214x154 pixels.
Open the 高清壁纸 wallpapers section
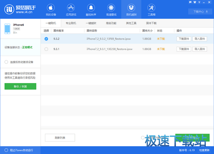click(x=111, y=10)
